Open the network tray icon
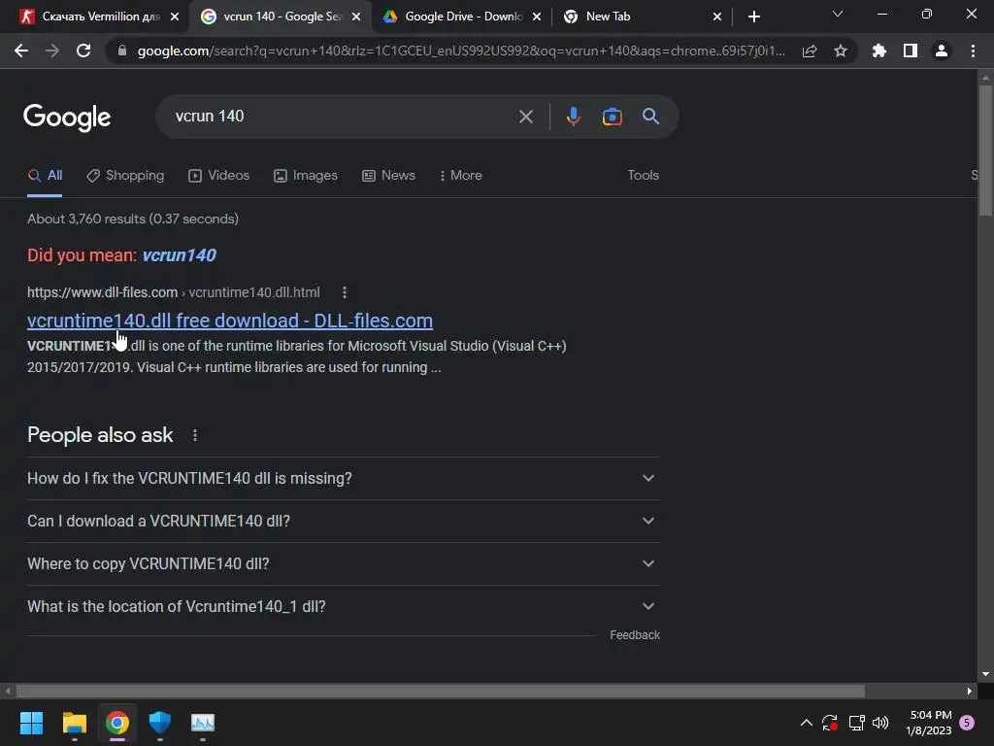 (856, 723)
